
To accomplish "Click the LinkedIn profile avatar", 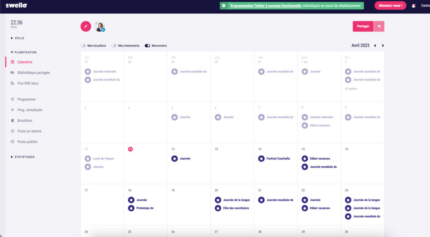I will pos(100,26).
